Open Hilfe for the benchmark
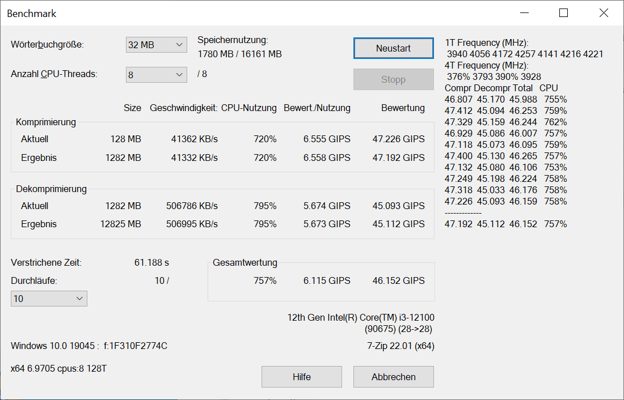 click(301, 377)
